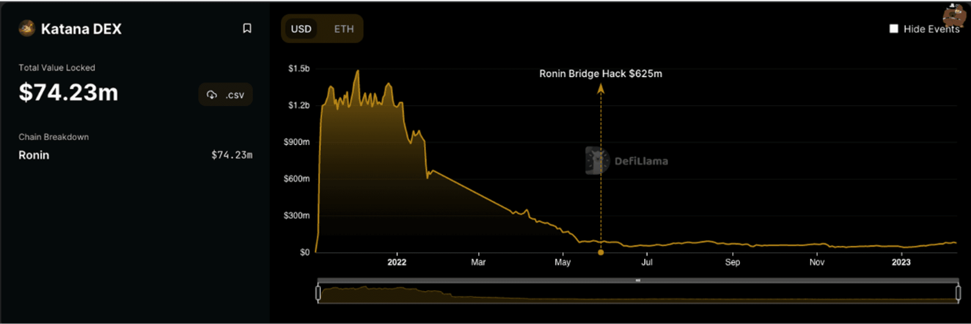971x324 pixels.
Task: Click the $1.5b y-axis label
Action: click(299, 69)
